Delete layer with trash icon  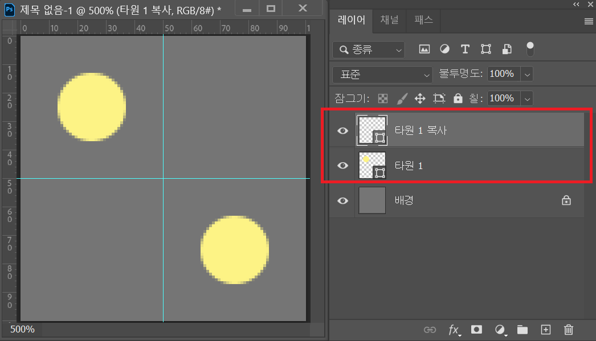coord(568,330)
